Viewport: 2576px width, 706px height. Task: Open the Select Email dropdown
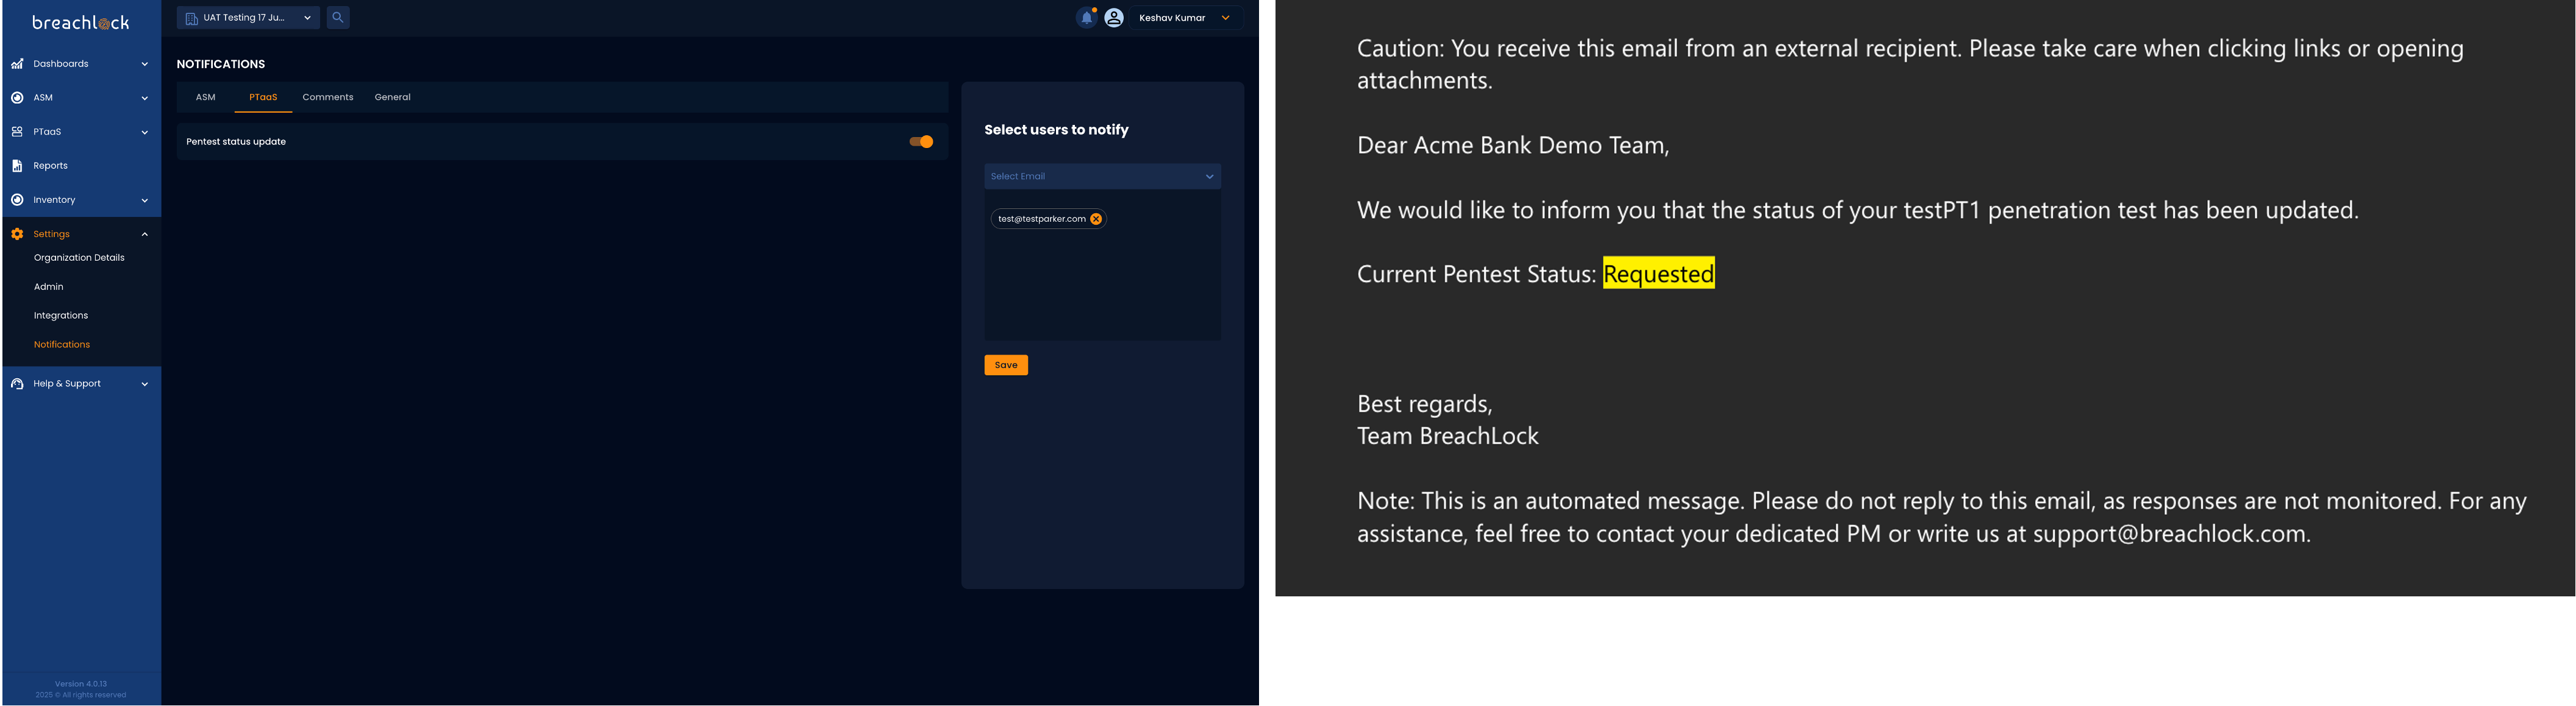pos(1102,176)
